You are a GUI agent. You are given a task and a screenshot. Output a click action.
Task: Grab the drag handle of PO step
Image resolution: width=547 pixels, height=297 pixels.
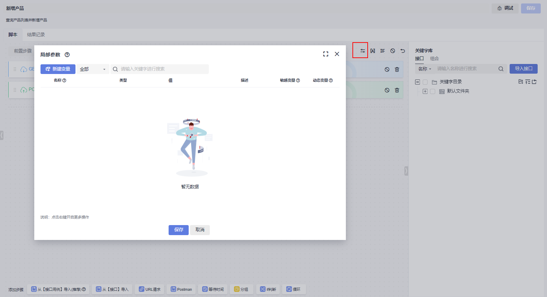point(15,90)
